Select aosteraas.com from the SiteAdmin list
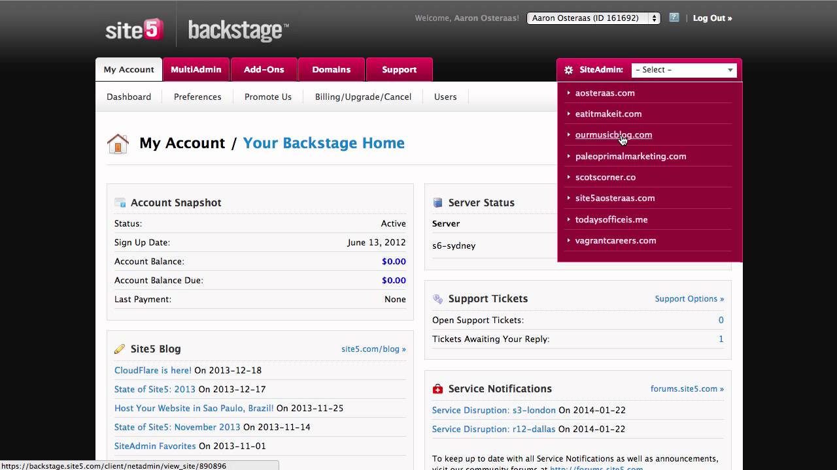Viewport: 837px width, 470px height. pos(605,93)
